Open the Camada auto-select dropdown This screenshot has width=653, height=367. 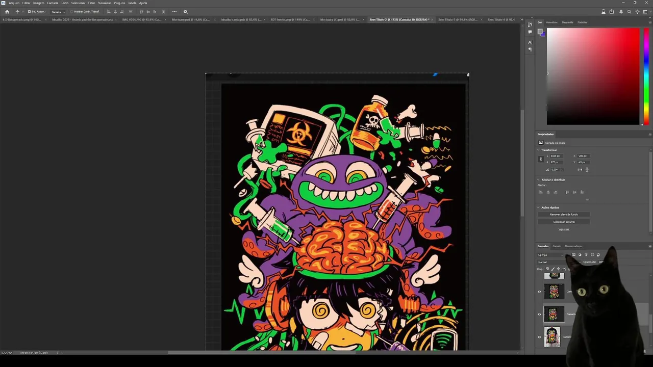click(x=58, y=12)
